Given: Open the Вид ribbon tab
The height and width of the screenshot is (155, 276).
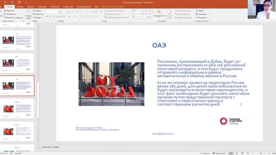Looking at the screenshot, I should coord(97,7).
